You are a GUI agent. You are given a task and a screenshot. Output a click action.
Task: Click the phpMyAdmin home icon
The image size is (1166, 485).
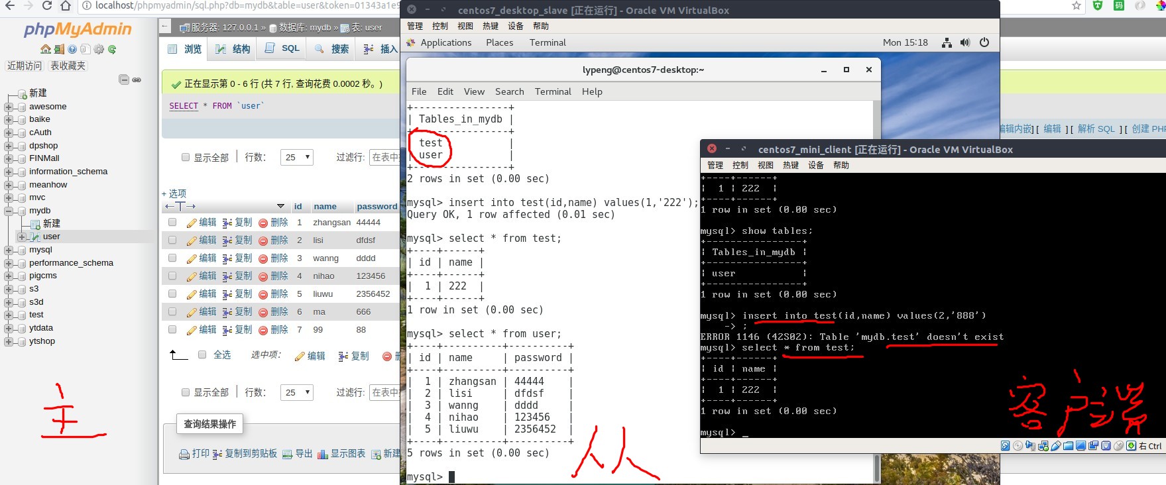pos(45,49)
